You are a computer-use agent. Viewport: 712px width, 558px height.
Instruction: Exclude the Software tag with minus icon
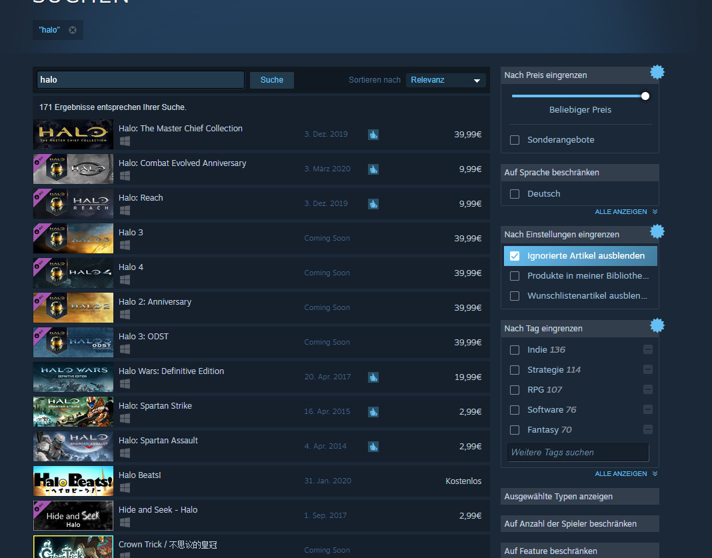[648, 409]
